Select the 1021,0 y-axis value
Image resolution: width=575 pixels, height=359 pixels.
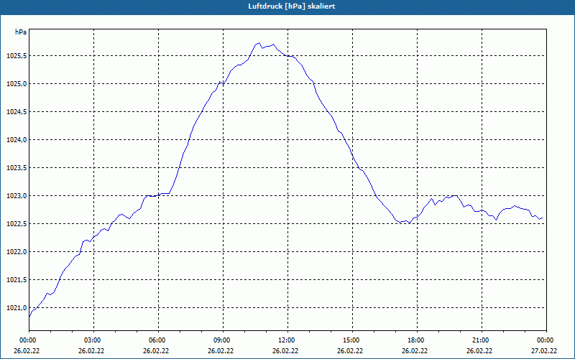(x=17, y=308)
